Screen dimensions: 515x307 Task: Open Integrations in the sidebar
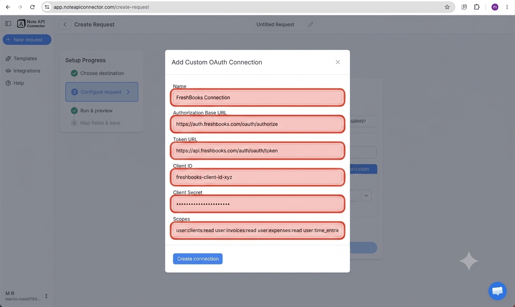26,71
